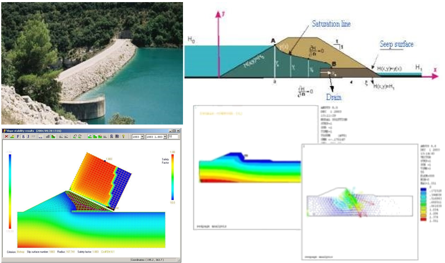Click the Safety Factor color scale bar
The width and height of the screenshot is (445, 263).
point(172,177)
